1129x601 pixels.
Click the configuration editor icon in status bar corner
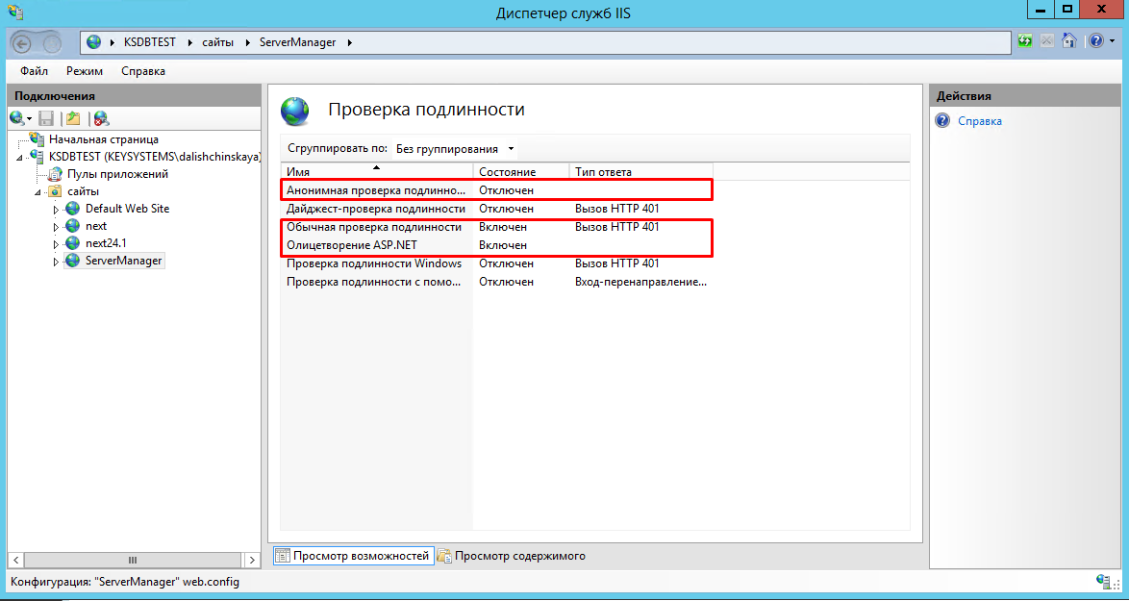click(x=1104, y=582)
